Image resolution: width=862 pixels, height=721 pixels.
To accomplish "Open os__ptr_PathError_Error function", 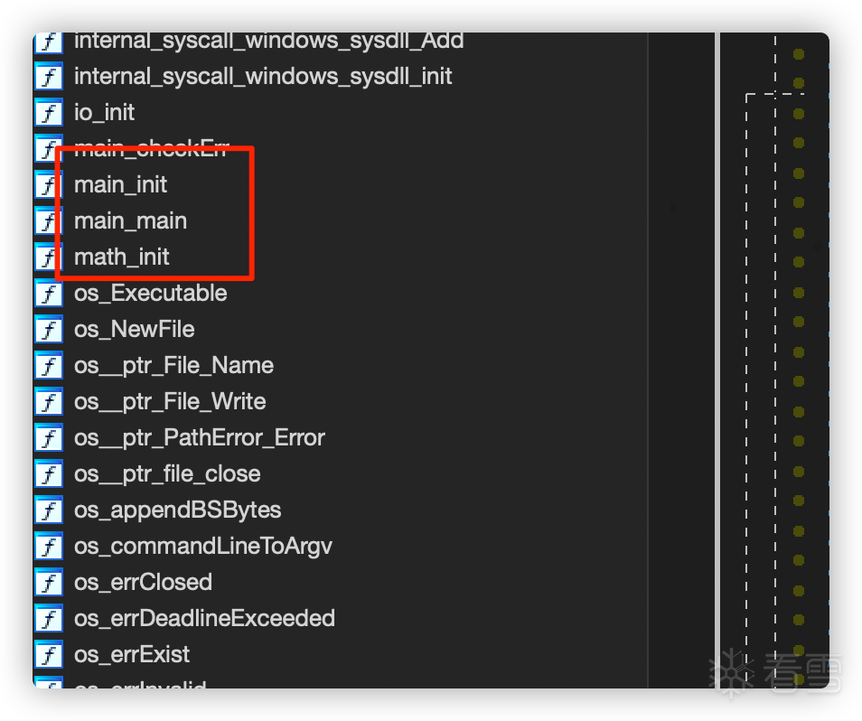I will click(199, 438).
